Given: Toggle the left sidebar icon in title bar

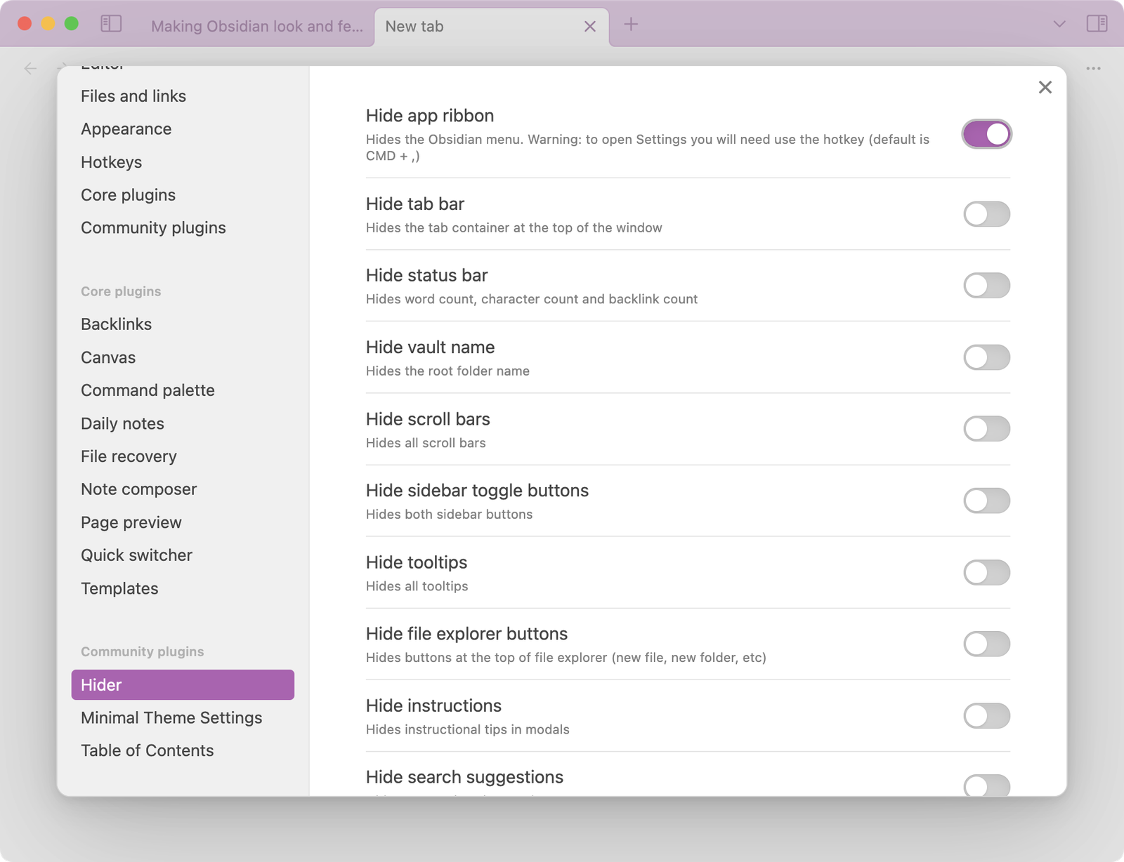Looking at the screenshot, I should tap(111, 25).
